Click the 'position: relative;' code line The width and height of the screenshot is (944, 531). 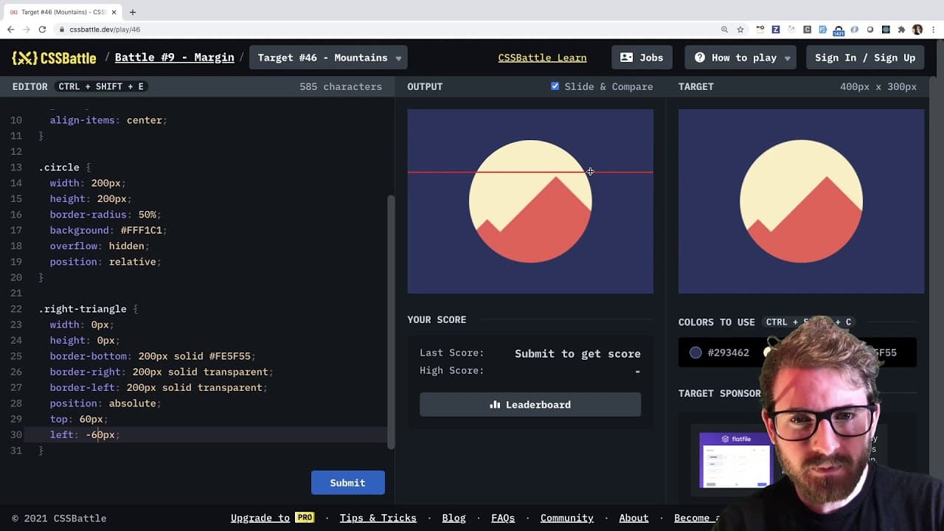click(x=105, y=262)
